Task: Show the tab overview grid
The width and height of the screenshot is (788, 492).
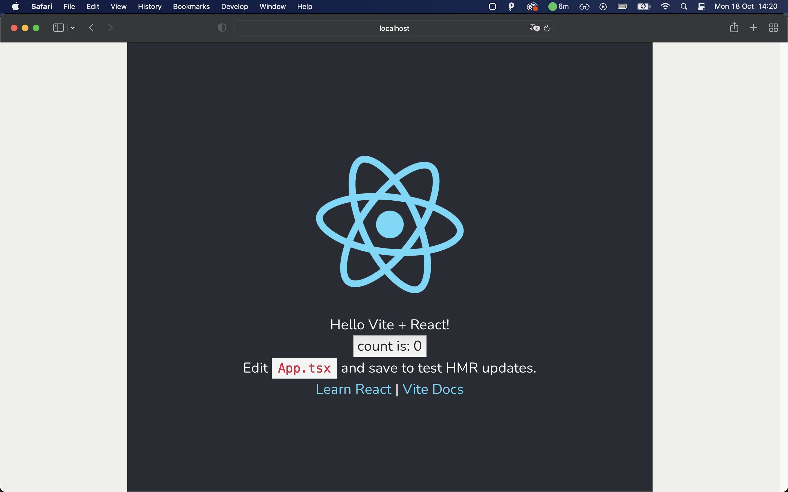Action: click(x=773, y=28)
